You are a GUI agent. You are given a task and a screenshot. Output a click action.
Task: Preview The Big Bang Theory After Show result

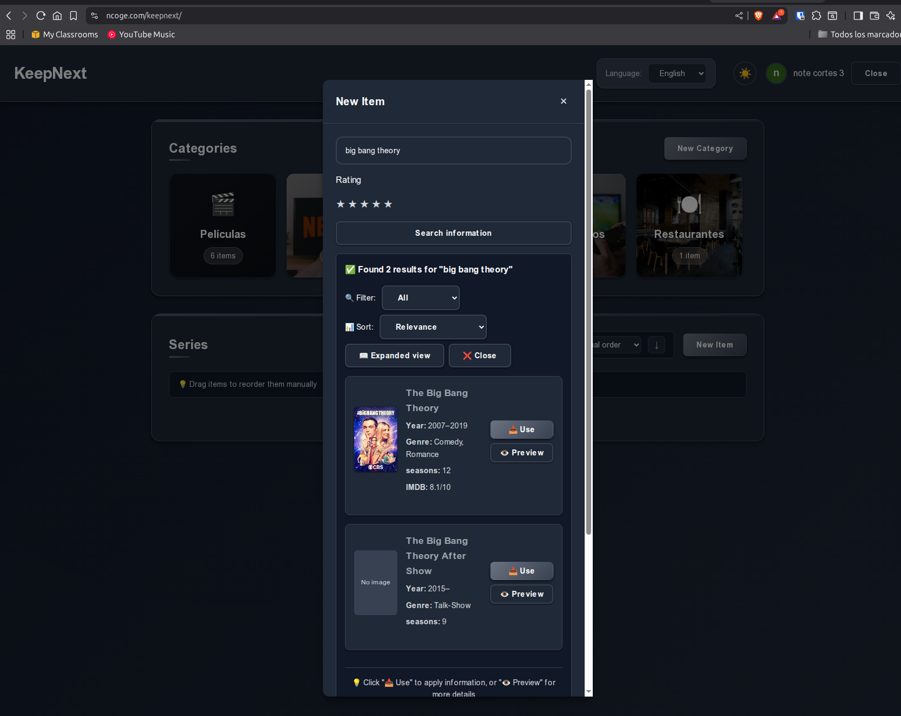[x=521, y=594]
